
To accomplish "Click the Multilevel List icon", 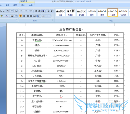I will pos(31,11).
